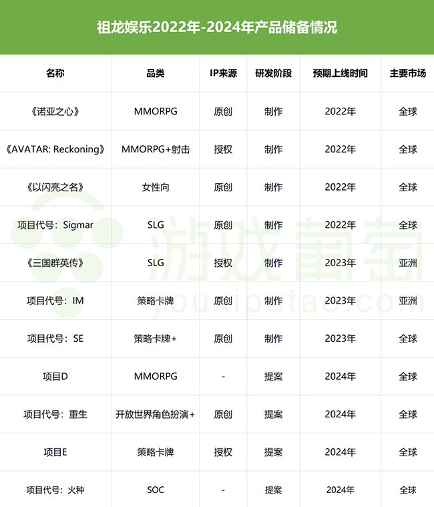Click the name cell 《AVATAR: Reckoning》
Image resolution: width=434 pixels, height=507 pixels.
[55, 149]
